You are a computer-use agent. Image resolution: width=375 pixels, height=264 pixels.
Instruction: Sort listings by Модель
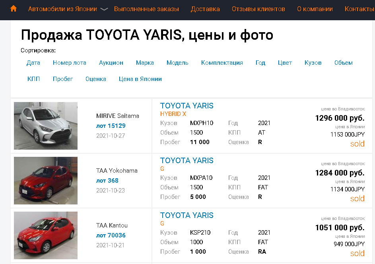point(177,63)
